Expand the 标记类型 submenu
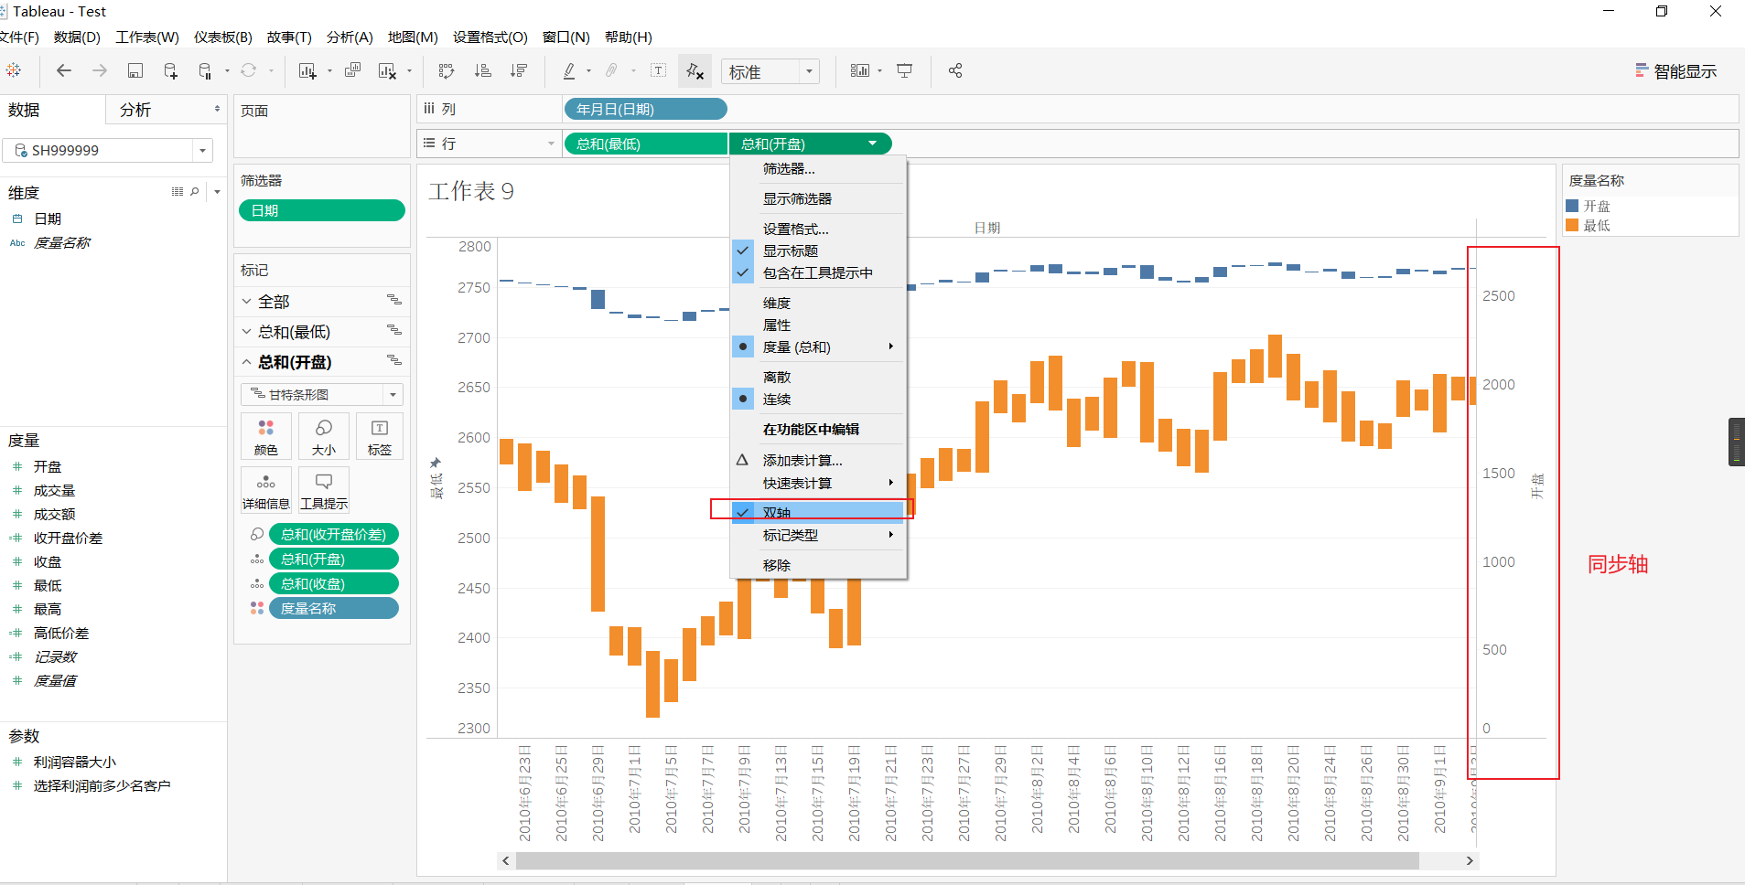 [818, 535]
